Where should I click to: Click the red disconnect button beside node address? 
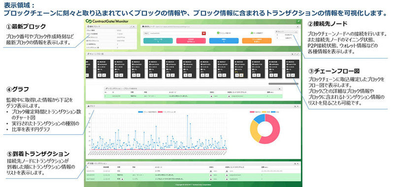tap(204, 33)
